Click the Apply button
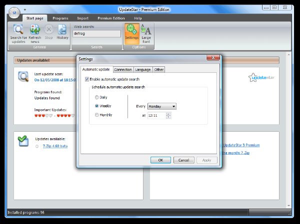 206,160
